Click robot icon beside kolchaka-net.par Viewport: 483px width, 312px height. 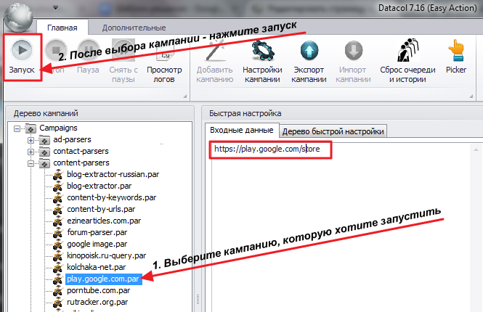point(58,268)
